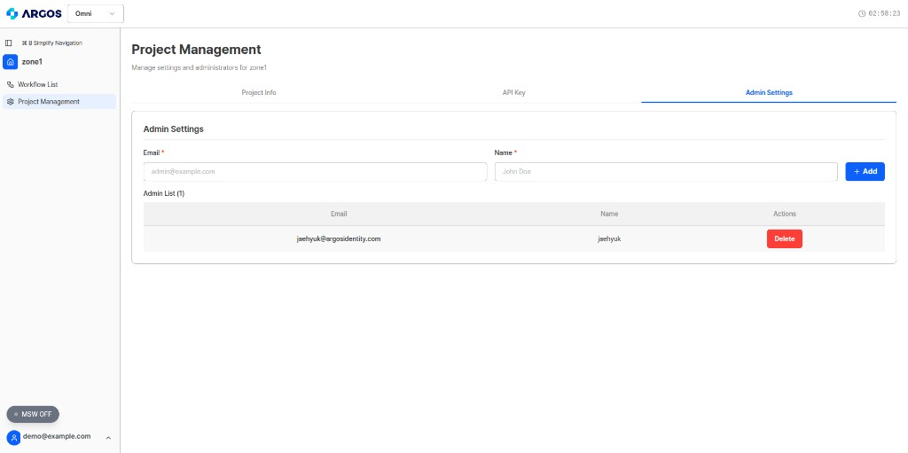
Task: Click the clock icon beside the timer
Action: click(862, 13)
